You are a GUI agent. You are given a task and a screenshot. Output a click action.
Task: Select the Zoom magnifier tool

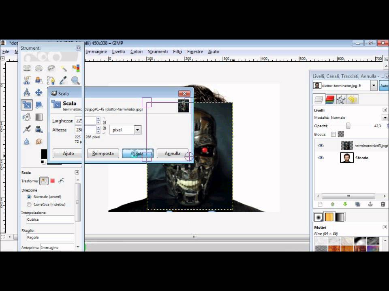[x=76, y=80]
